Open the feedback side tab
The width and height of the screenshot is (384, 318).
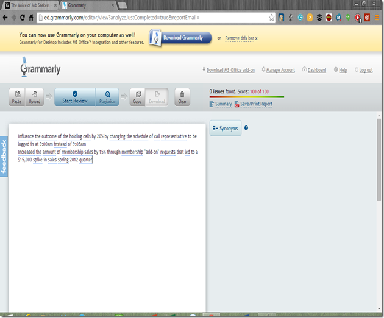coord(4,157)
